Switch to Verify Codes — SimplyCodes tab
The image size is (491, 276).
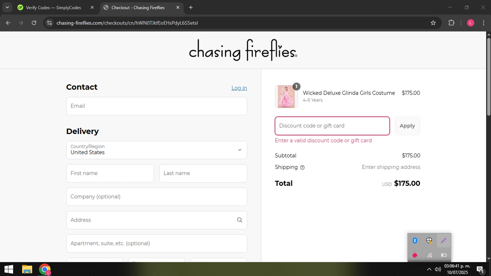(56, 8)
